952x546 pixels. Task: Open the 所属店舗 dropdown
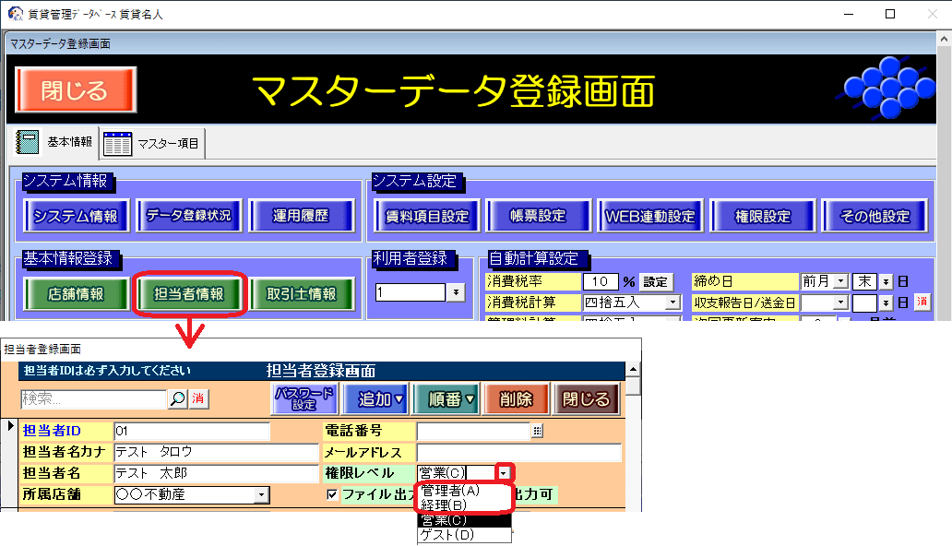261,495
